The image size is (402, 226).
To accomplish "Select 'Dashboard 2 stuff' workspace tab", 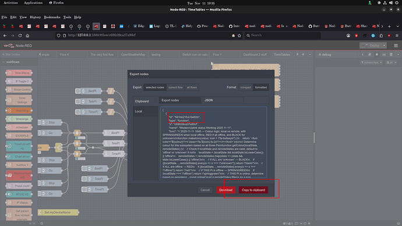I will [x=255, y=55].
